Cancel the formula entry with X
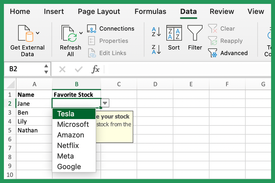 click(x=62, y=69)
